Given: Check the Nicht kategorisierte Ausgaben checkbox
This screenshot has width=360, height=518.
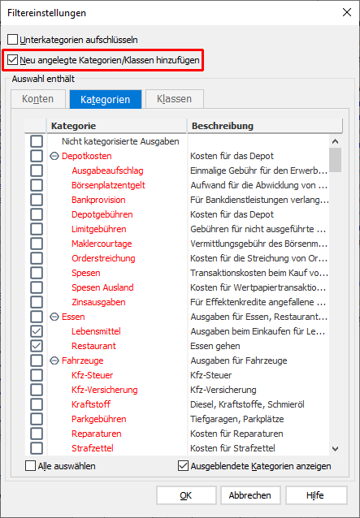Looking at the screenshot, I should (x=37, y=141).
